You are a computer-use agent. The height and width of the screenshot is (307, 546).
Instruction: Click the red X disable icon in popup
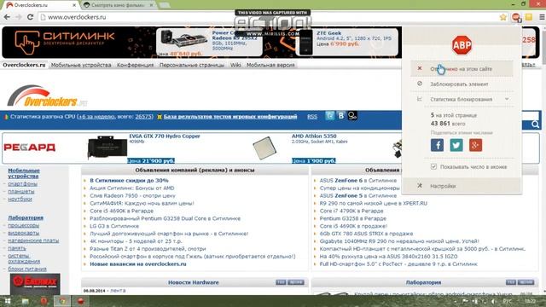click(x=420, y=68)
